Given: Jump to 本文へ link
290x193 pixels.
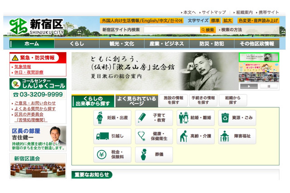Looking at the screenshot, I should click(188, 12).
